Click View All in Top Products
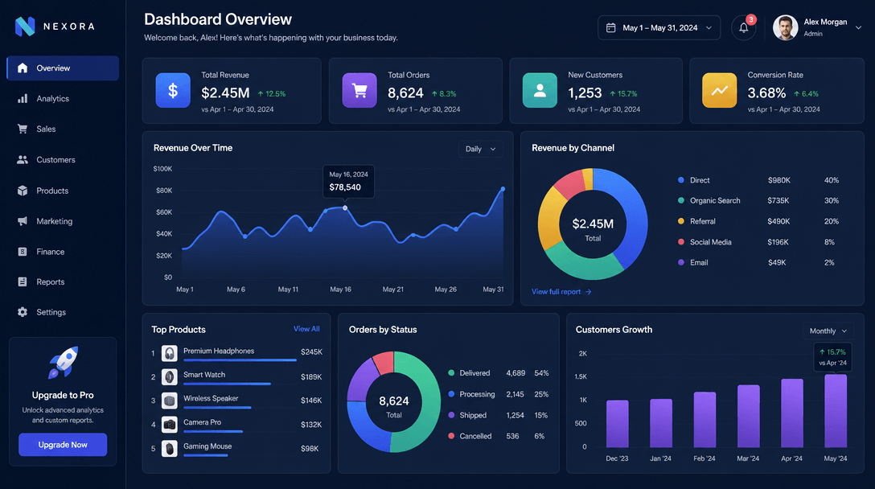Image resolution: width=875 pixels, height=489 pixels. click(306, 329)
